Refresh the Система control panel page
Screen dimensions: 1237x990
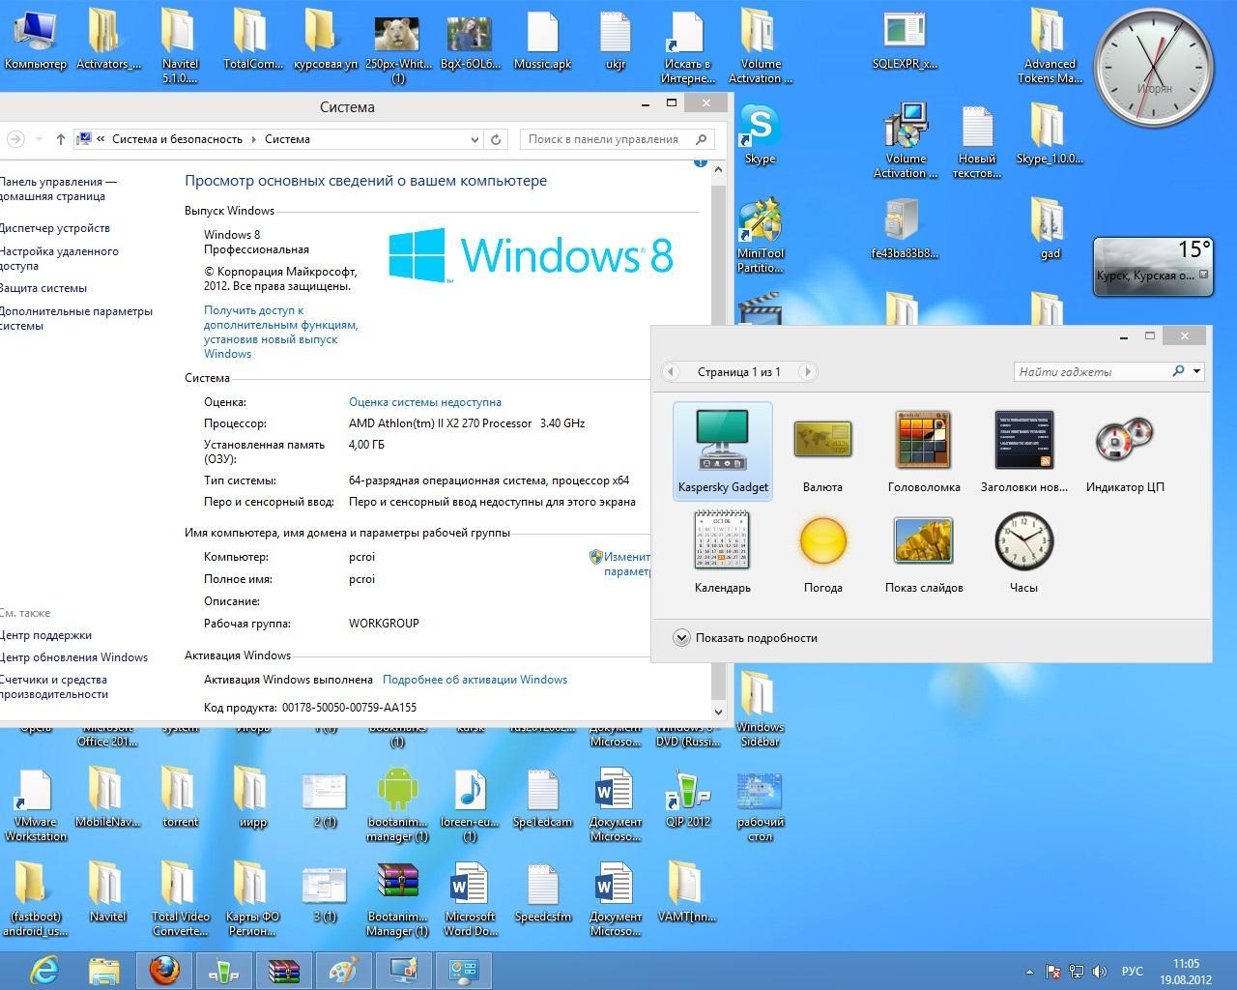pos(496,139)
